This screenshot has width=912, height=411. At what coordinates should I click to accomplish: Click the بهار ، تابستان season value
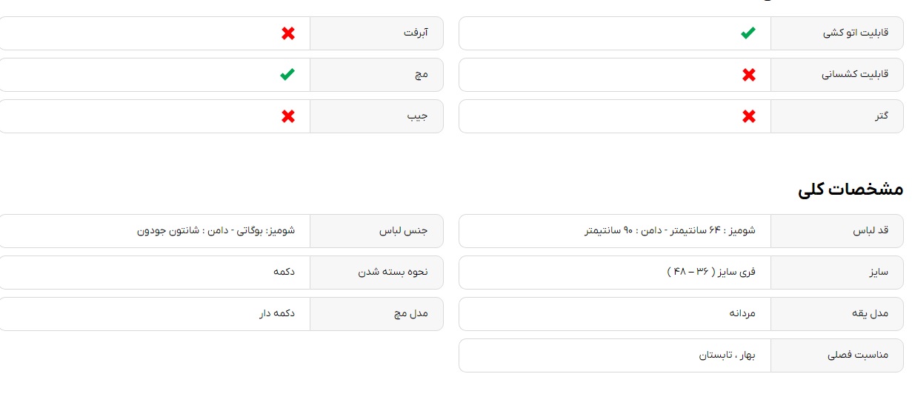pos(727,355)
